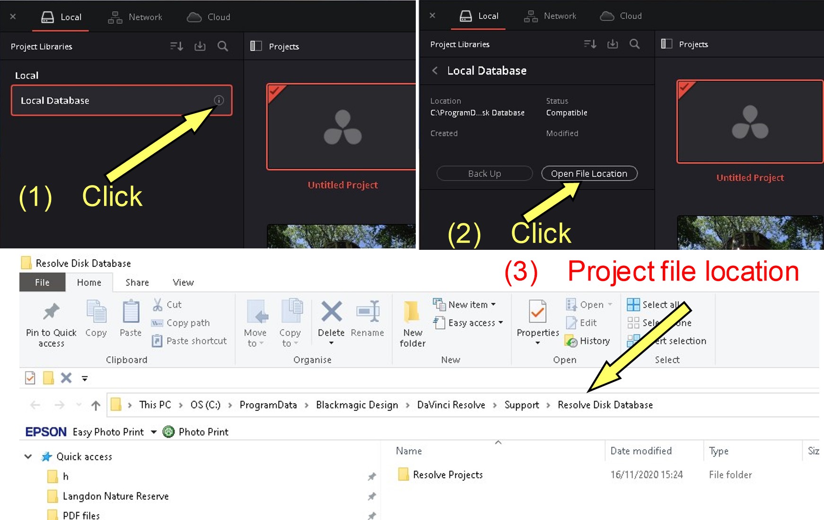Close the right Project Manager with X
Screen dimensions: 824x520
432,16
